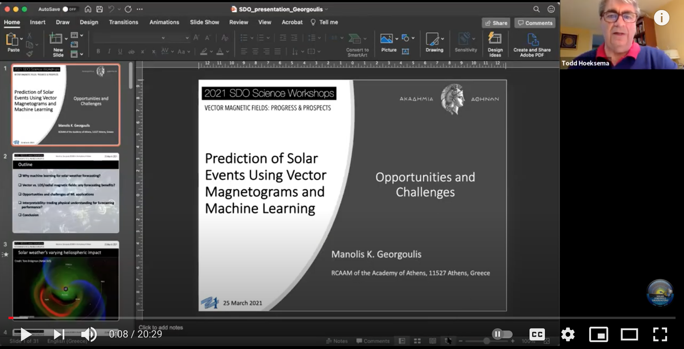
Task: Switch to Normal view in status bar
Action: pos(402,341)
